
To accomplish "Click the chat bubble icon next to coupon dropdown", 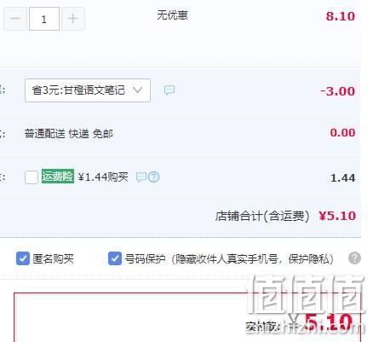I will 169,90.
